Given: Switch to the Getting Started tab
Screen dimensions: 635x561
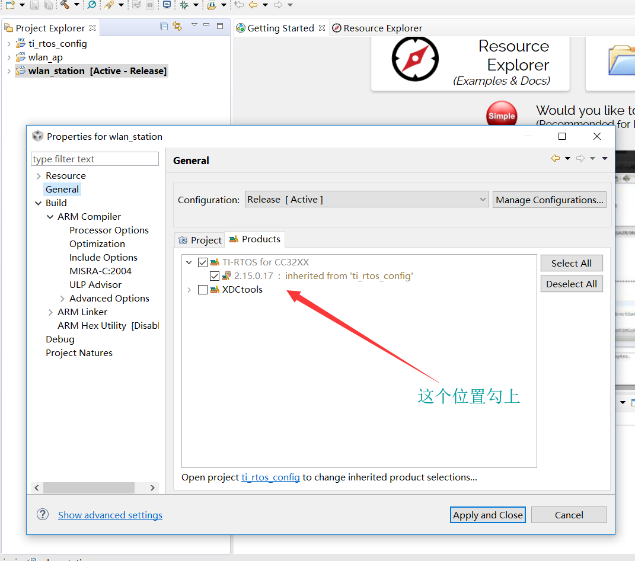Looking at the screenshot, I should (280, 28).
